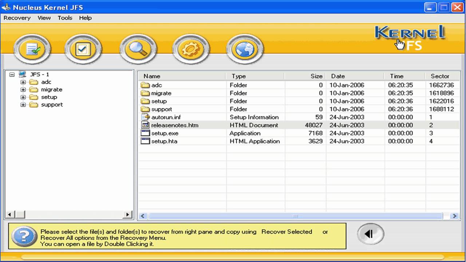The image size is (466, 262).
Task: Click the adc folder icon in tree
Action: point(34,82)
